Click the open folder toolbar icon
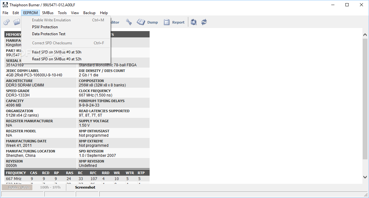The height and width of the screenshot is (198, 369). tap(17, 22)
